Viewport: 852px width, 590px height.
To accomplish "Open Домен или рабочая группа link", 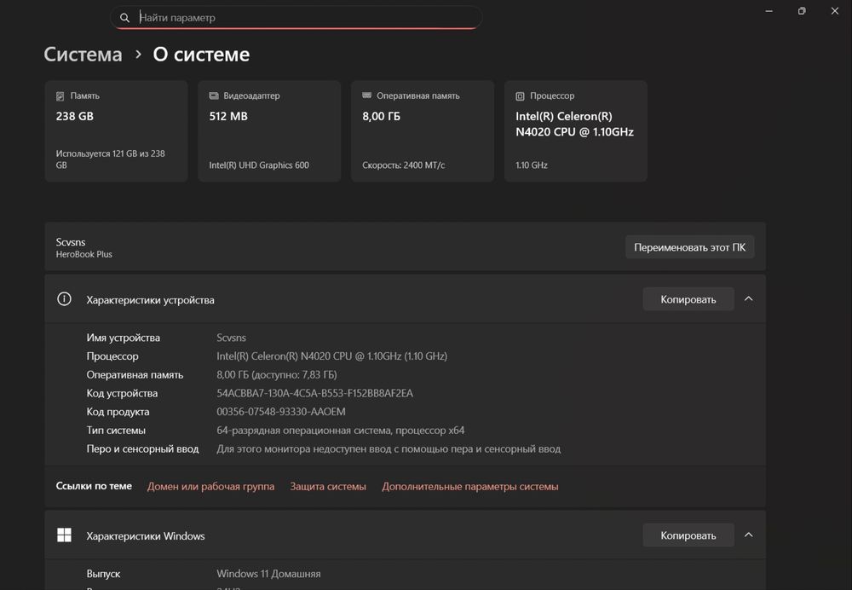I will (x=210, y=487).
